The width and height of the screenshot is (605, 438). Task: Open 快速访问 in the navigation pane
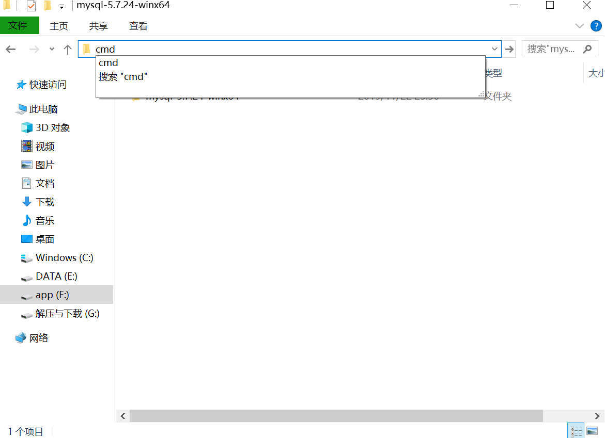pyautogui.click(x=48, y=85)
